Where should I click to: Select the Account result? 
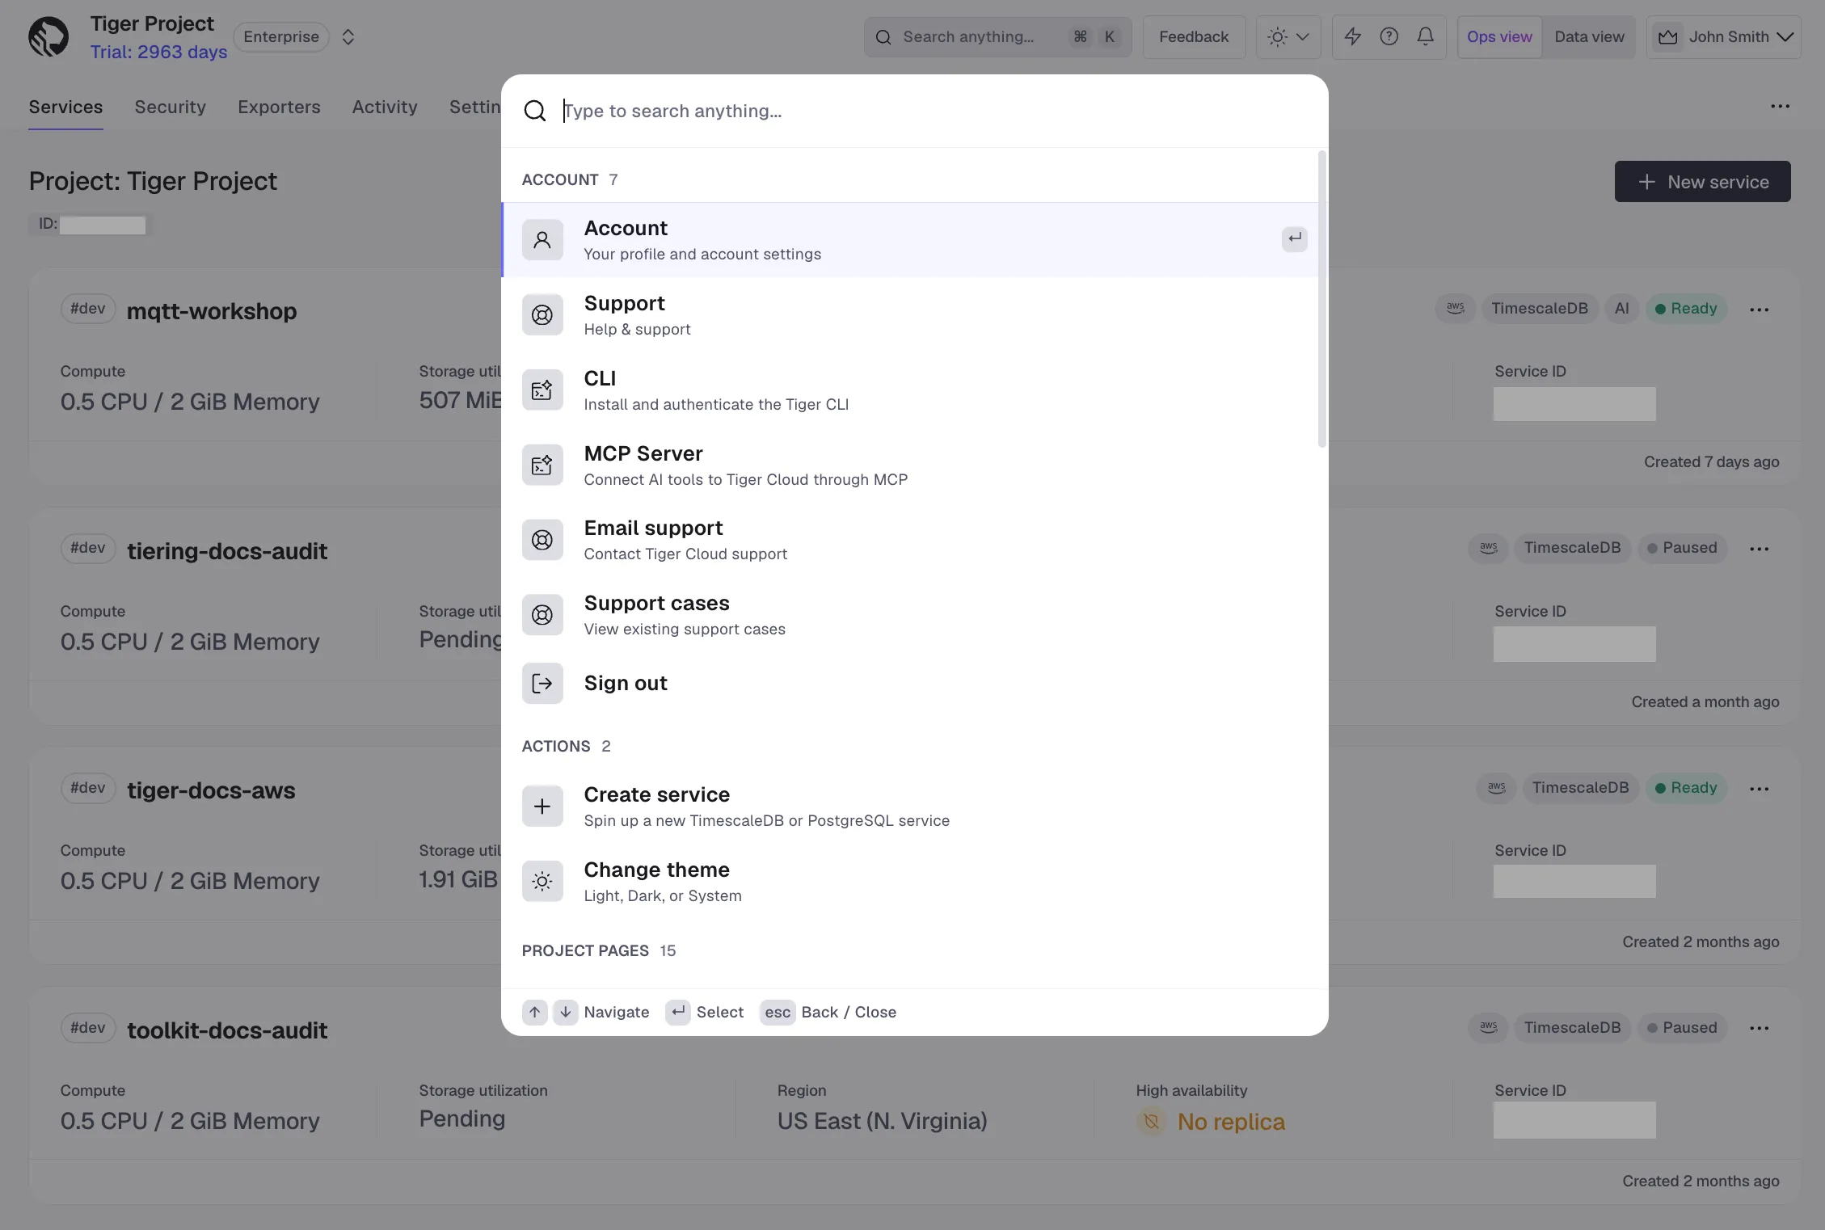point(910,240)
